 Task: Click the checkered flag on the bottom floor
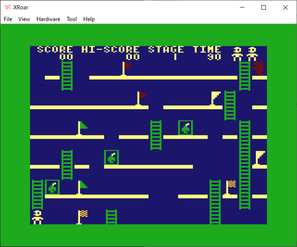click(x=83, y=217)
